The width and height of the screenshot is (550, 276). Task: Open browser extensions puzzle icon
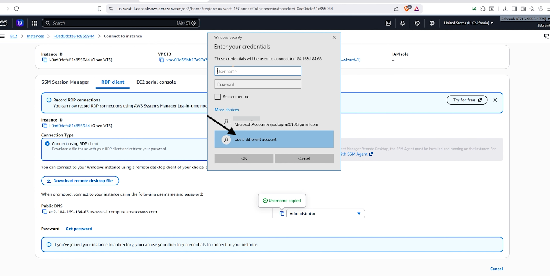point(483,9)
